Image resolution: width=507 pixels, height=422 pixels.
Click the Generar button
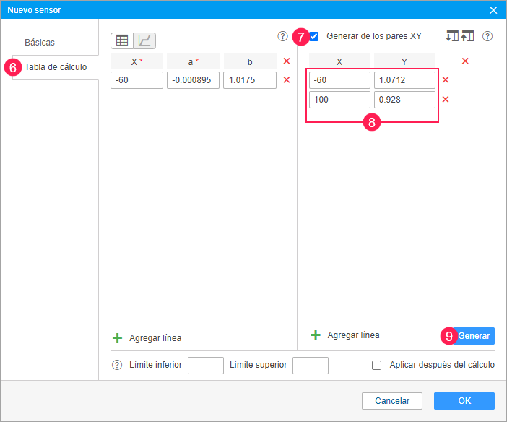coord(474,336)
